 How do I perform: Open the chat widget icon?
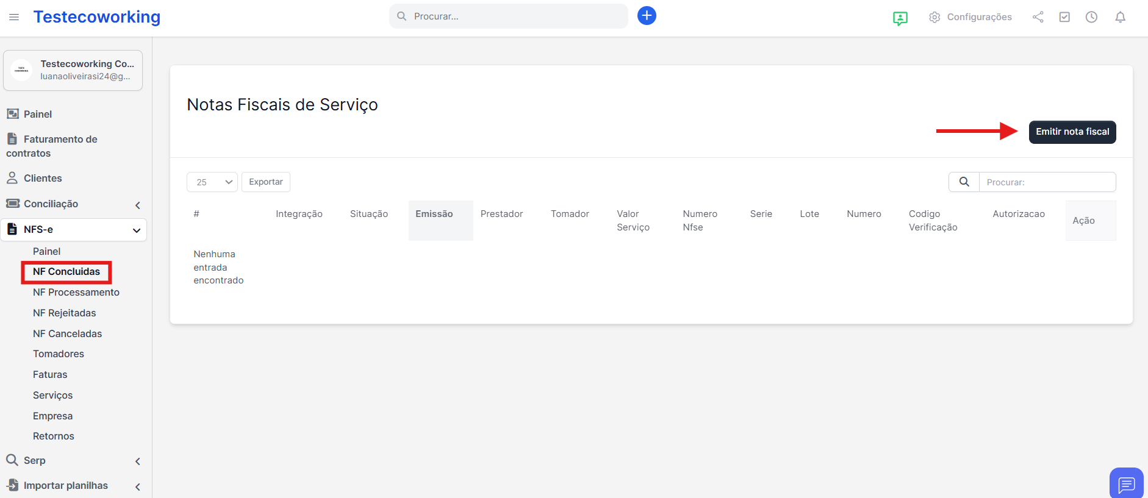pos(1126,484)
